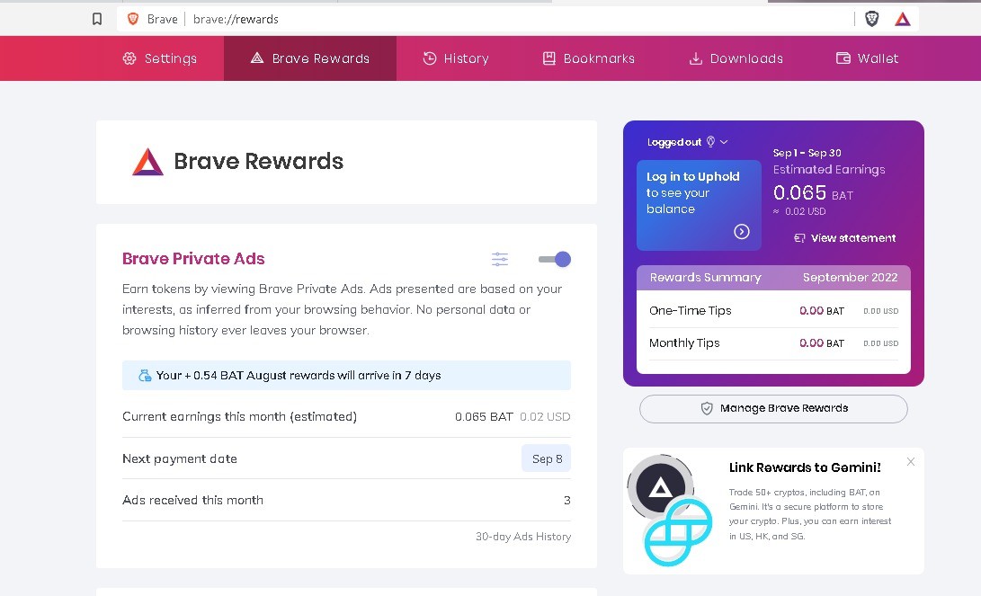Open Brave Private Ads settings sliders icon
Screen dimensions: 981x596
(500, 259)
